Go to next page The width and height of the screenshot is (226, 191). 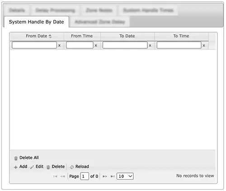pyautogui.click(x=105, y=176)
